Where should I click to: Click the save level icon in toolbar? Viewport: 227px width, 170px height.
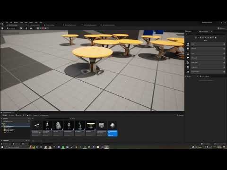(2, 28)
